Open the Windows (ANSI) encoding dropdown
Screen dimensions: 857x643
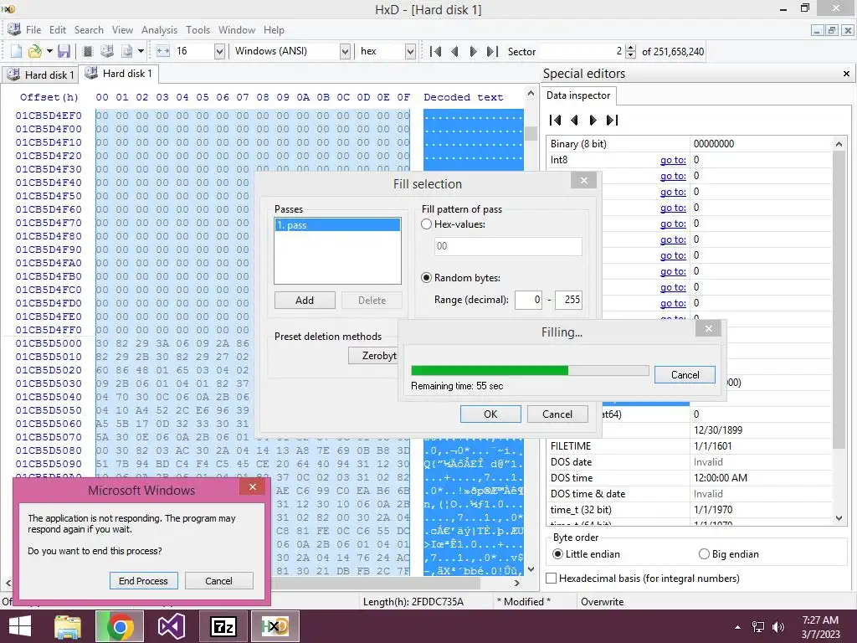(345, 51)
